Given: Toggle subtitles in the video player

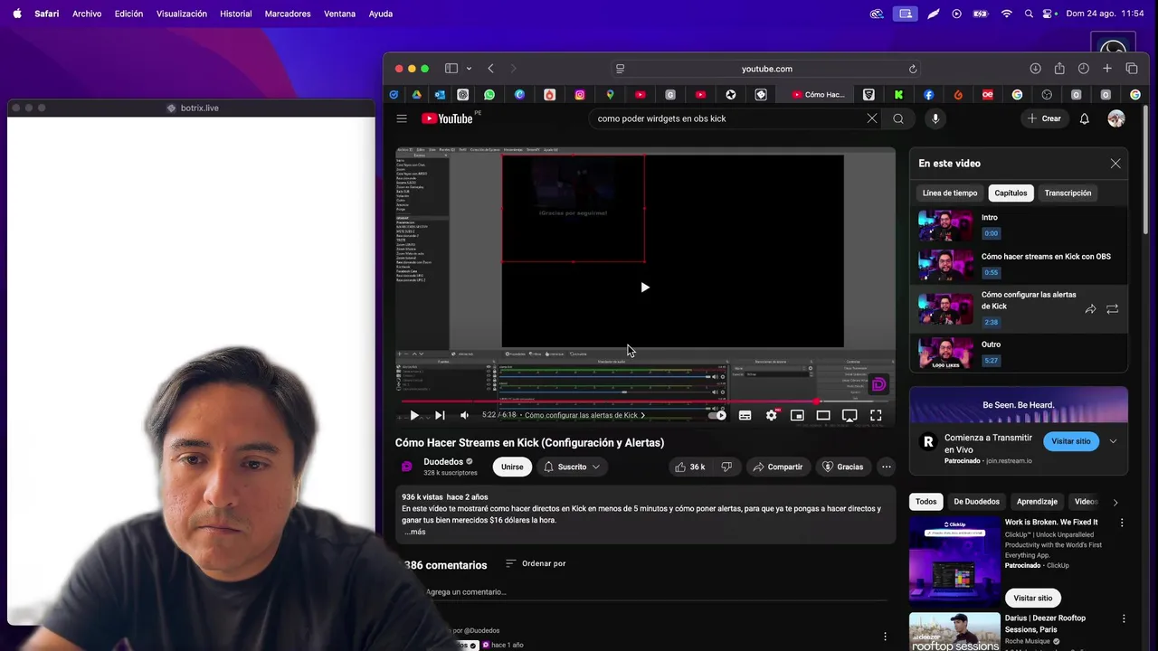Looking at the screenshot, I should 745,415.
